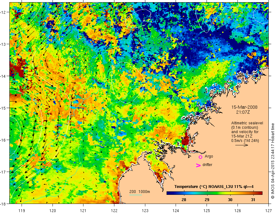
Task: Click the 'Altimetric sealevel' caption line
Action: (247, 123)
